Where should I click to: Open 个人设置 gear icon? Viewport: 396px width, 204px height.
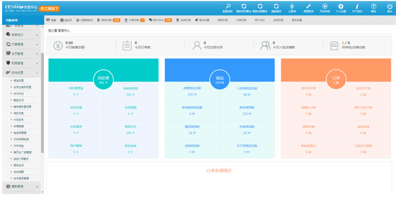coord(341,7)
